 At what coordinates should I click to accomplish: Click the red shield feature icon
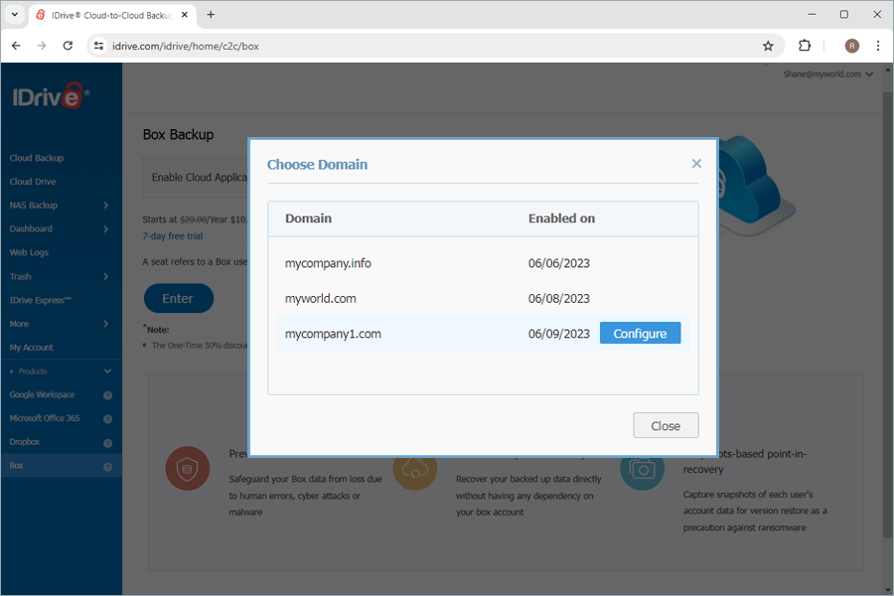click(188, 468)
